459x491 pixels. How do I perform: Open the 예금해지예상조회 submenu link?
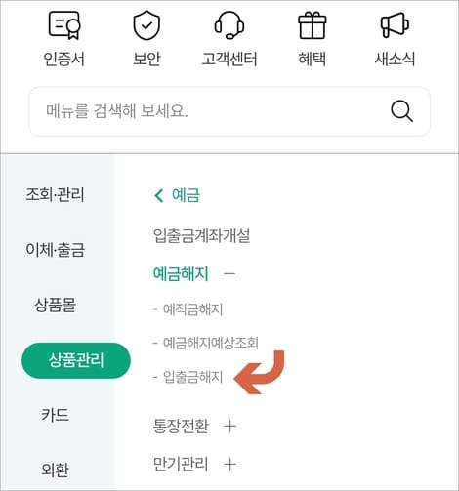tap(211, 343)
